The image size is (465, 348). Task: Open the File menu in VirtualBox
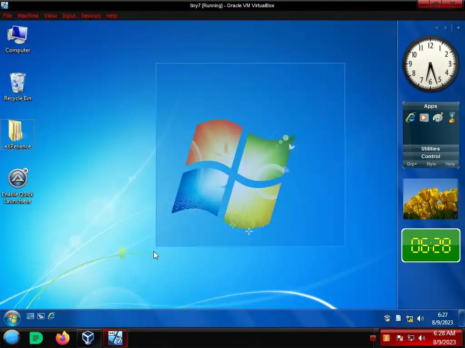[7, 16]
